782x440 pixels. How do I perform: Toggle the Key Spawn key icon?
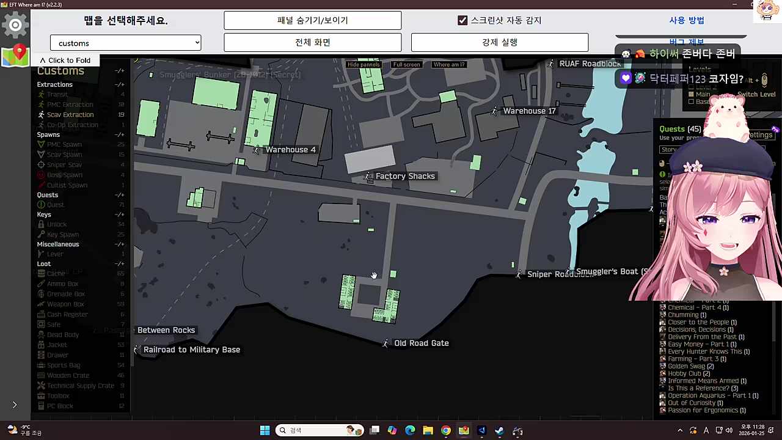pyautogui.click(x=41, y=235)
